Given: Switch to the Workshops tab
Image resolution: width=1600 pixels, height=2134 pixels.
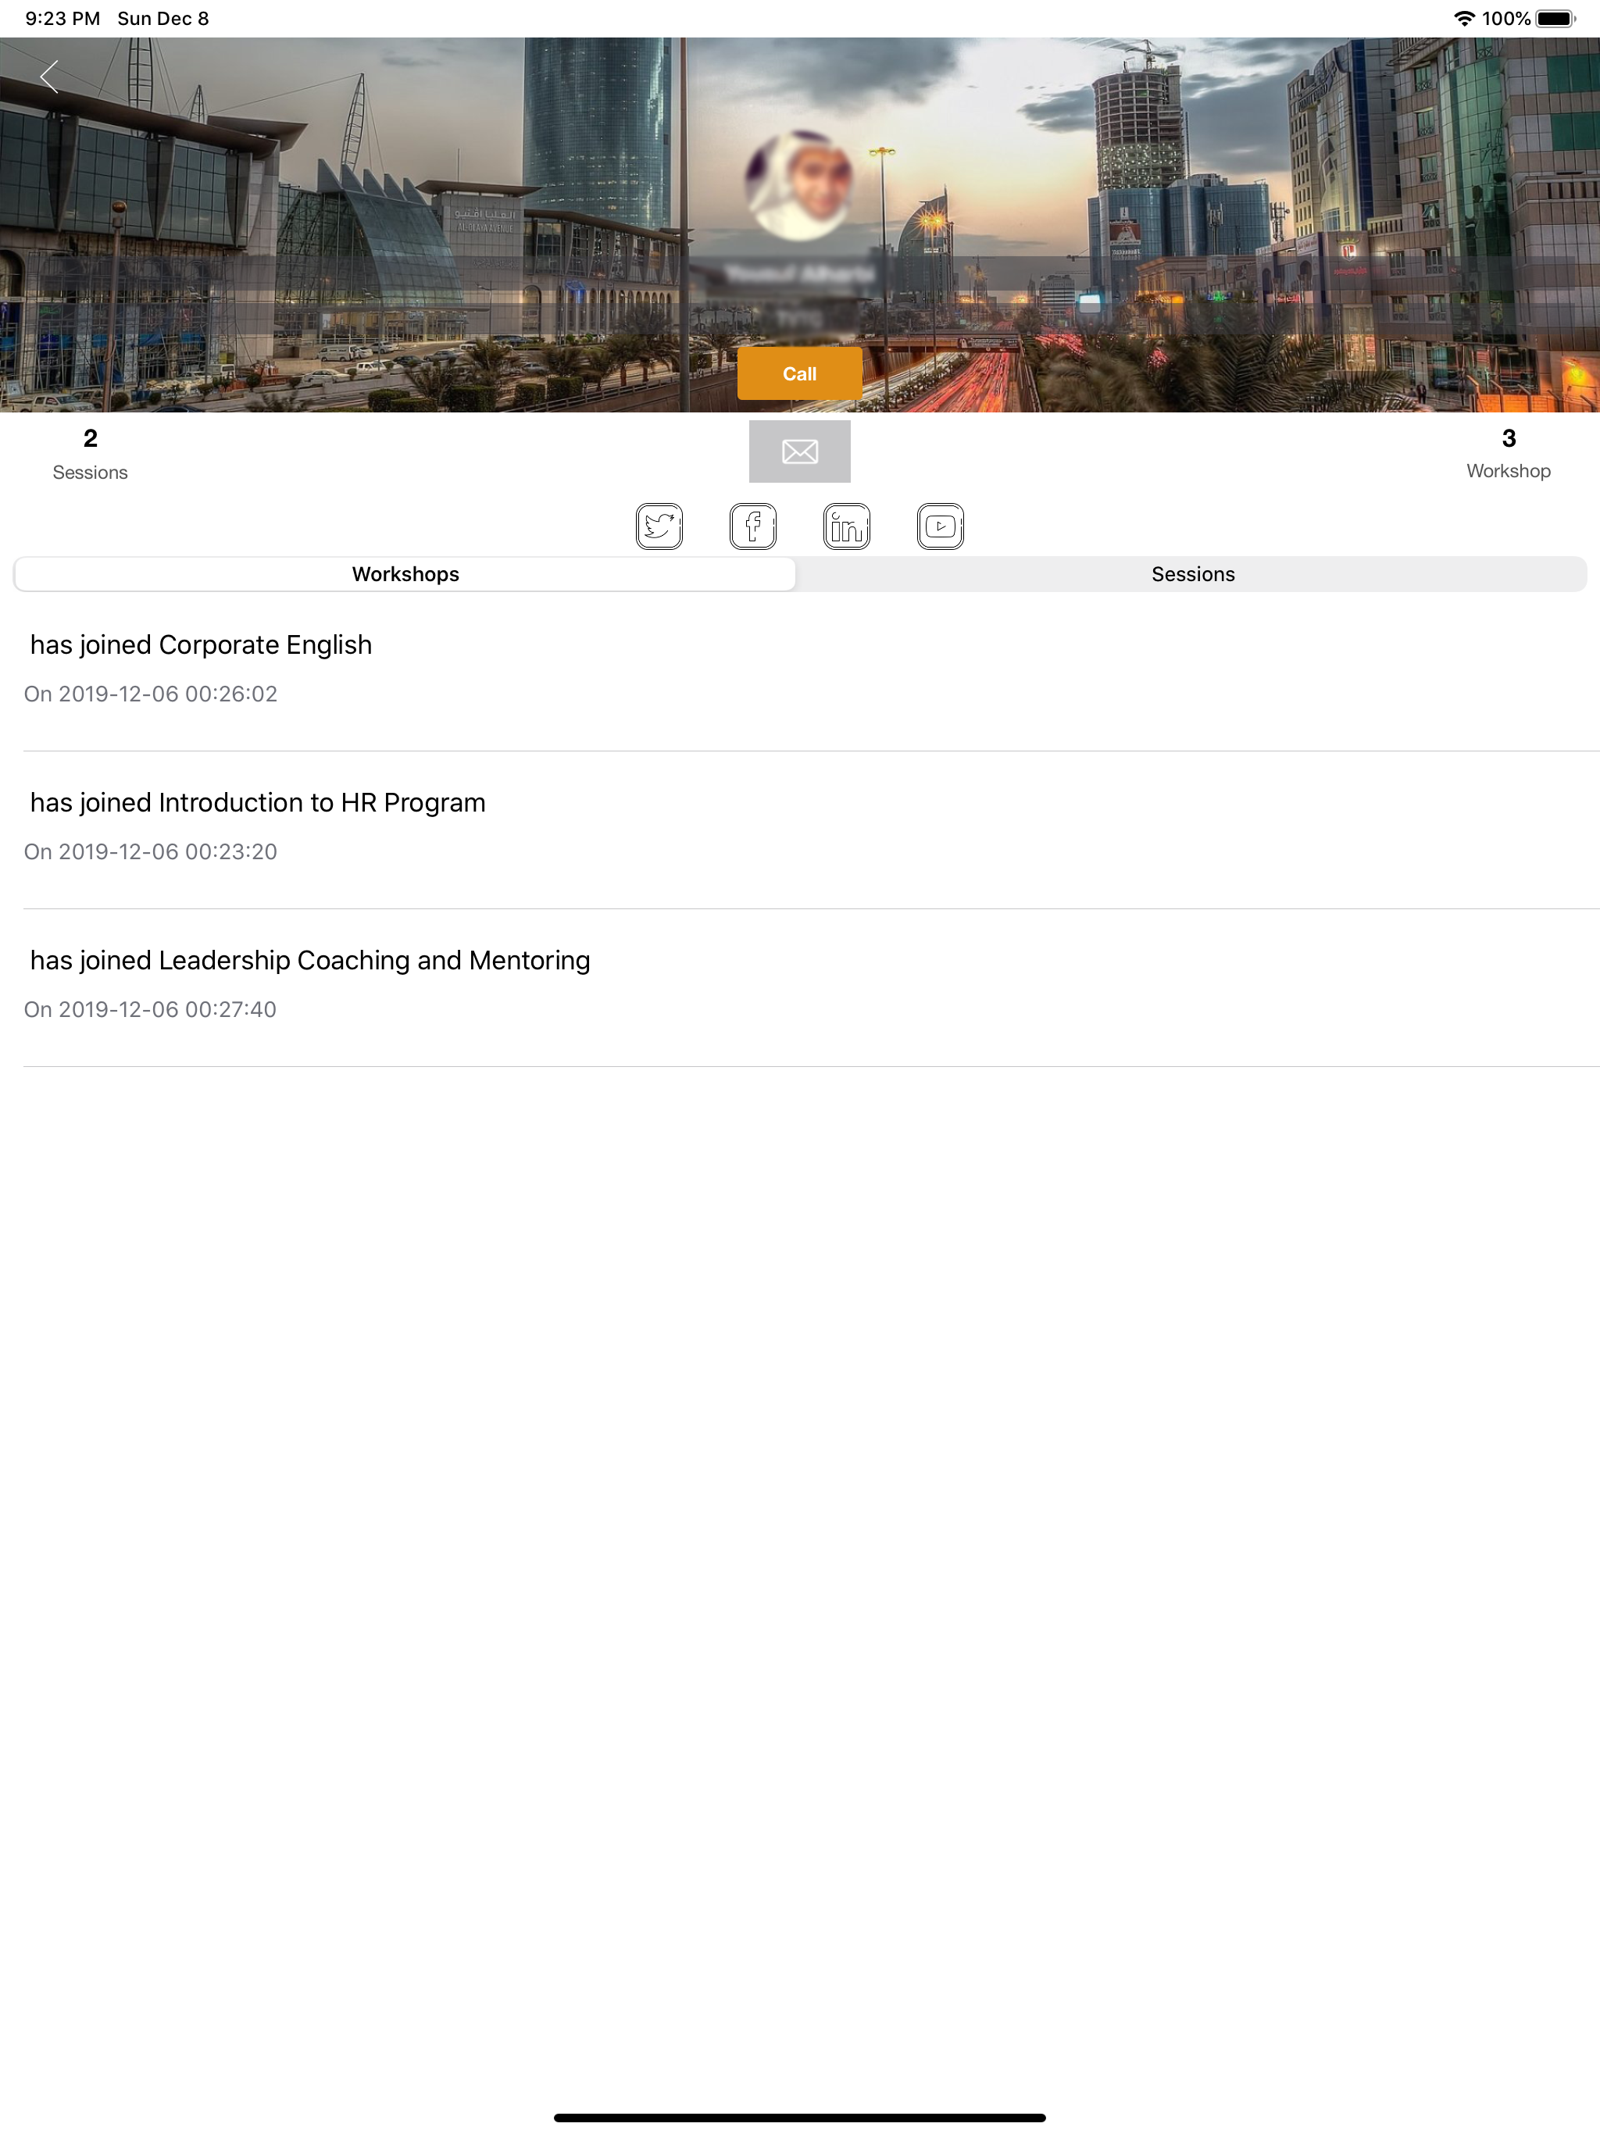Looking at the screenshot, I should click(405, 574).
